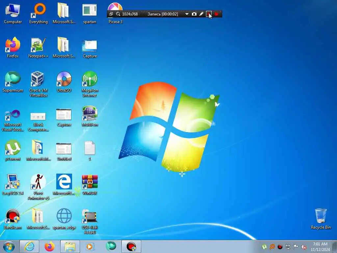Select the MicrosoftM... folder icon
Screen dimensions: 337x253
[38, 150]
